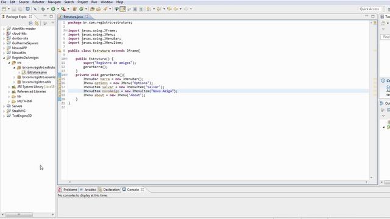Image resolution: width=390 pixels, height=219 pixels.
Task: Click the Previous Annotation toolbar icon
Action: [x=158, y=9]
